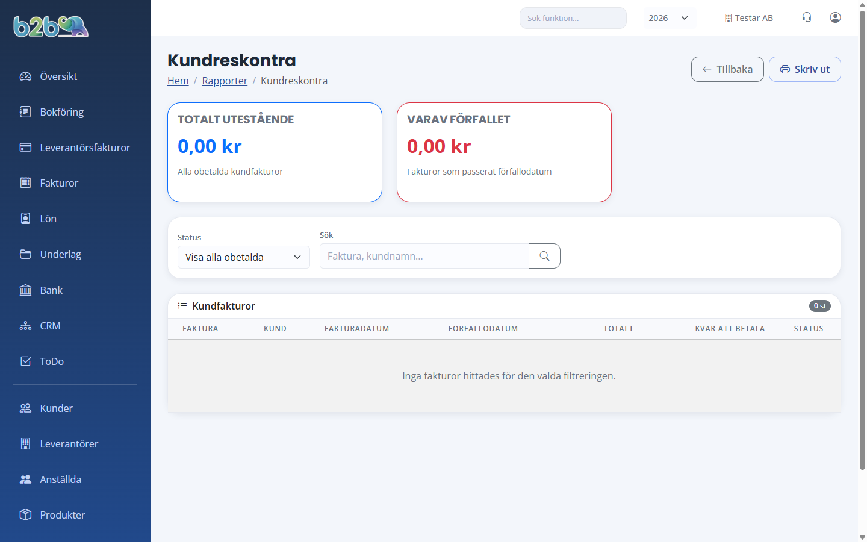
Task: Click FAKTURADATUM column header
Action: (357, 329)
